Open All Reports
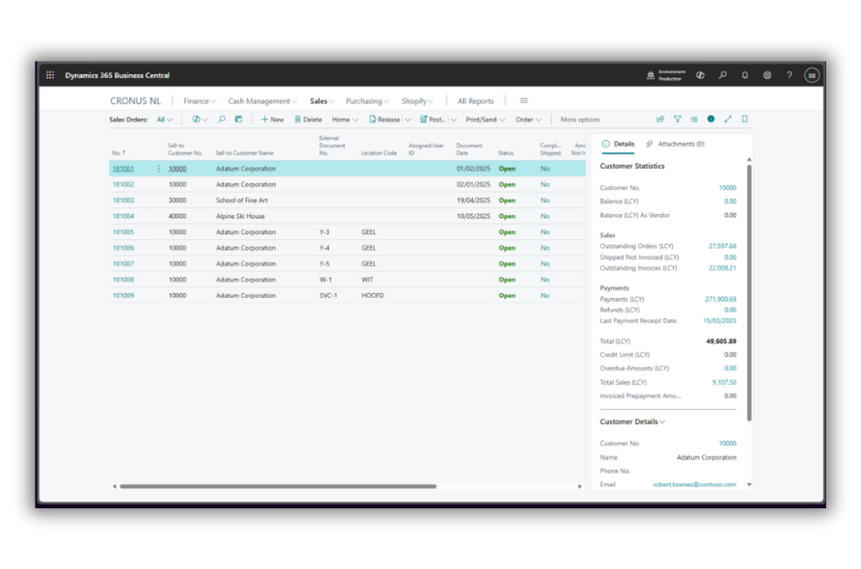This screenshot has height=569, width=861. pos(476,101)
